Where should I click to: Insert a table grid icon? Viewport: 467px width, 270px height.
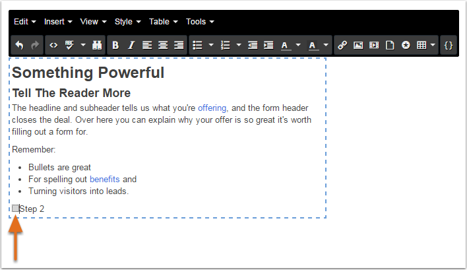click(421, 46)
